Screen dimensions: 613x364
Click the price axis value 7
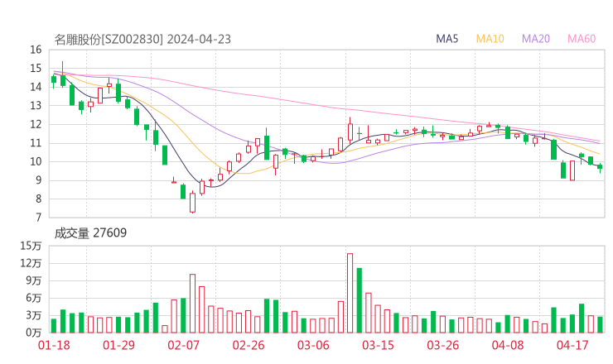click(x=38, y=217)
